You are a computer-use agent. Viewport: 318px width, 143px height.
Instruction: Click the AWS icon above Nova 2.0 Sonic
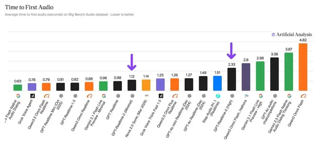[x=146, y=96]
